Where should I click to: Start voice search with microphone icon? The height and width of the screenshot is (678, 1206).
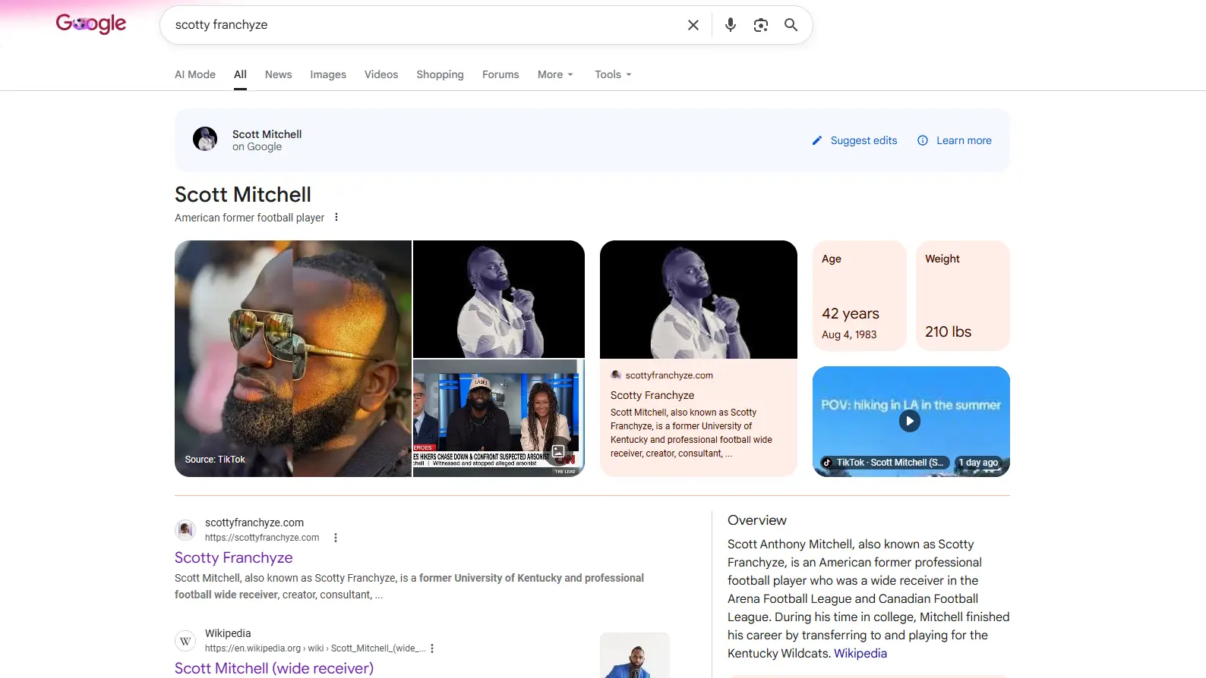click(x=731, y=25)
